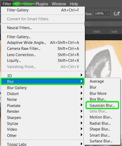
Task: Select Gaussian Blur from the Blur submenu
Action: [x=102, y=105]
